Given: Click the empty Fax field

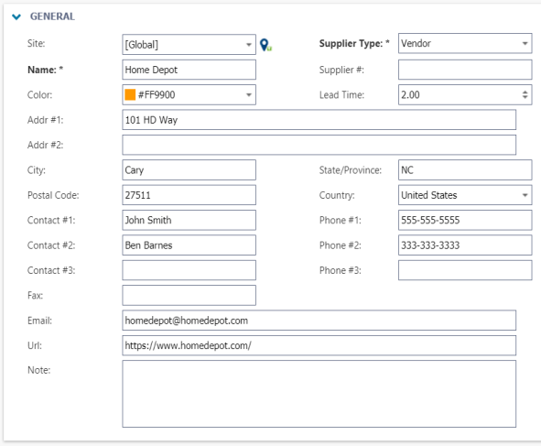Looking at the screenshot, I should 189,295.
